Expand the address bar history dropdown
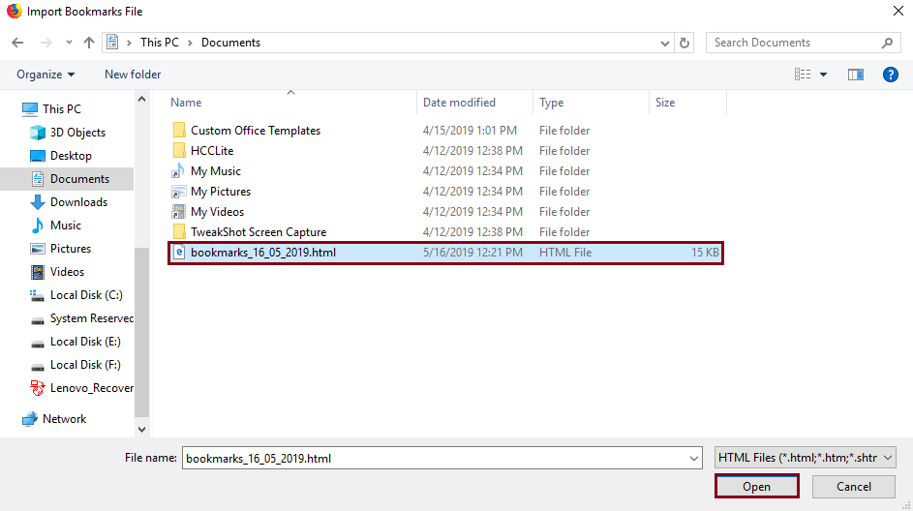913x511 pixels. pyautogui.click(x=664, y=44)
